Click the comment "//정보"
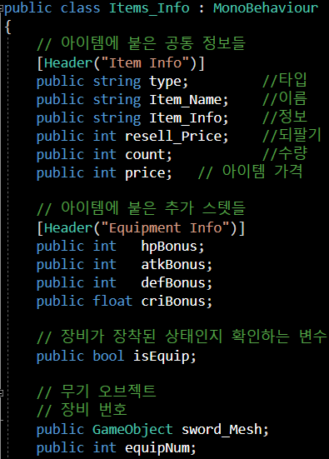The width and height of the screenshot is (329, 459). pyautogui.click(x=285, y=117)
